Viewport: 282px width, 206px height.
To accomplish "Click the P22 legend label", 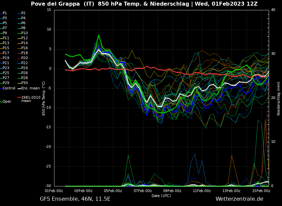I will 25,63.
